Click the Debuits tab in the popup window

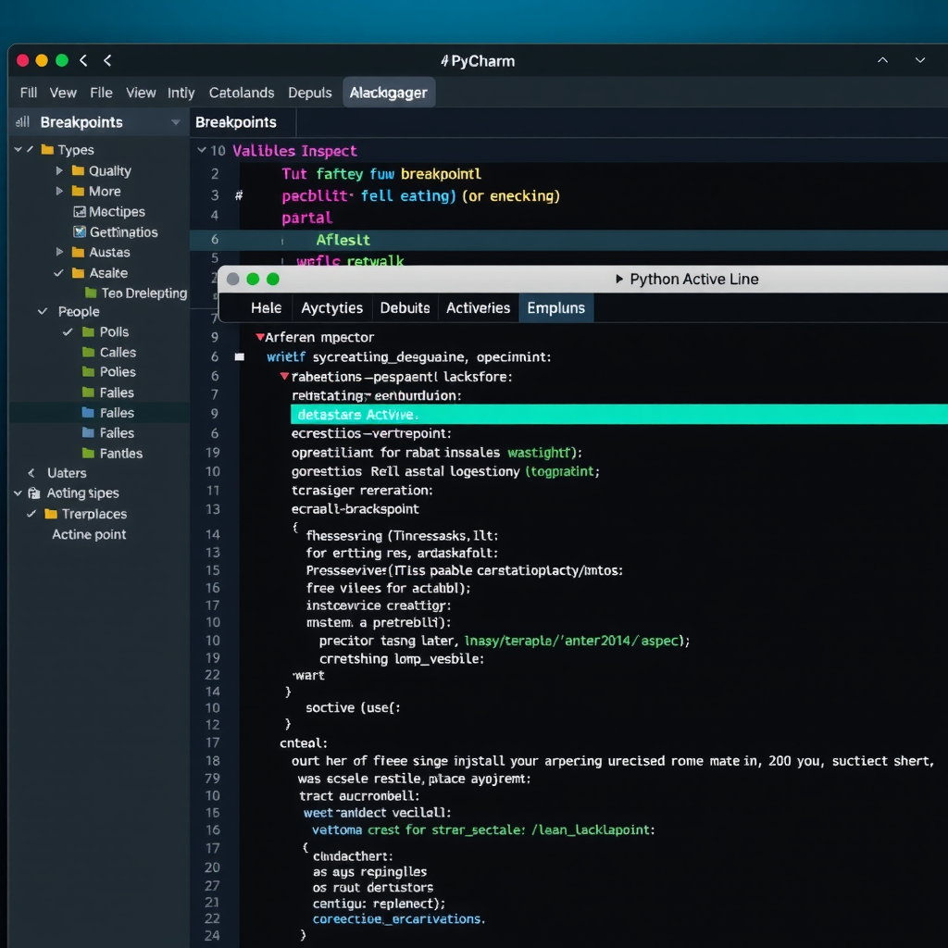(x=405, y=307)
